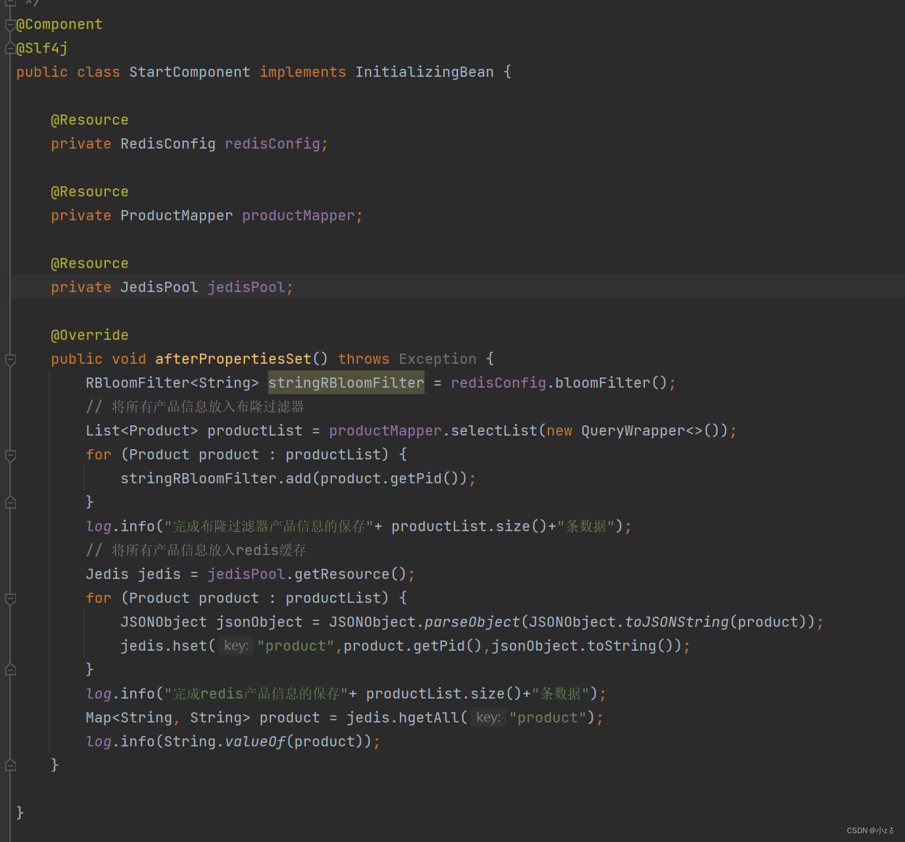Click the String.valueOf(product) call
The width and height of the screenshot is (905, 842).
(x=264, y=741)
